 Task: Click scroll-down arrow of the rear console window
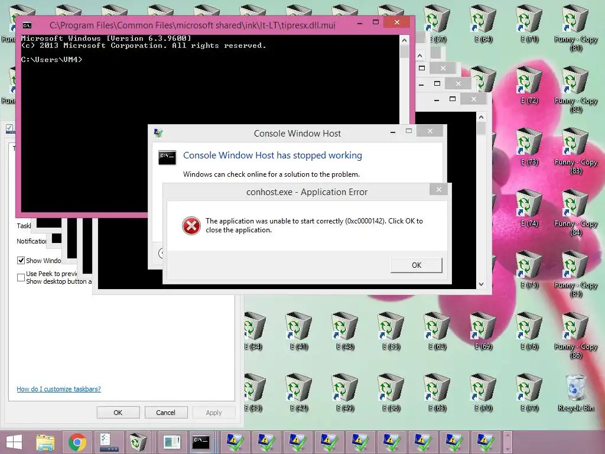481,284
